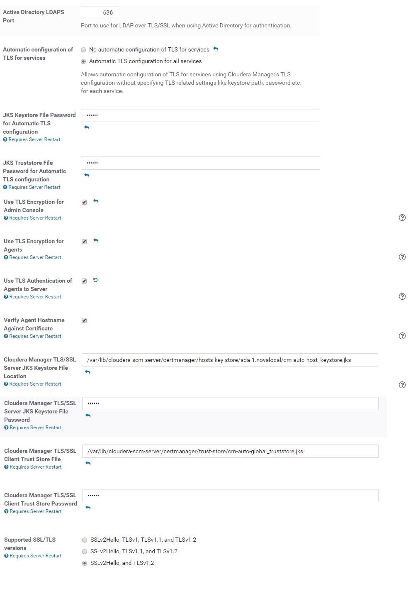
Task: Undo Use TLS Authentication of Agents change
Action: pos(95,280)
